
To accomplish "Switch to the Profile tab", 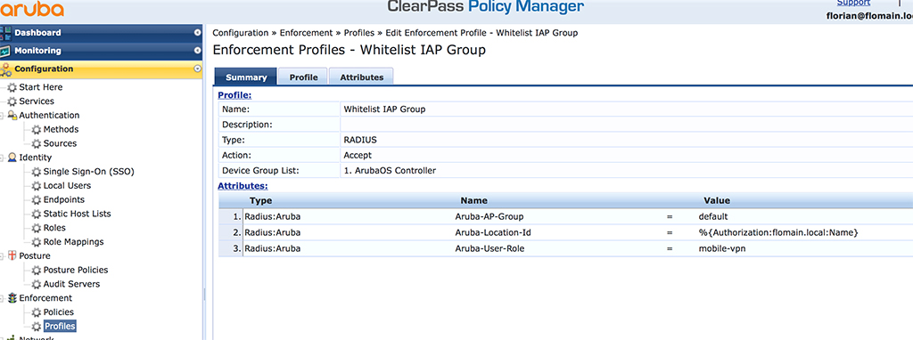I will (x=303, y=77).
